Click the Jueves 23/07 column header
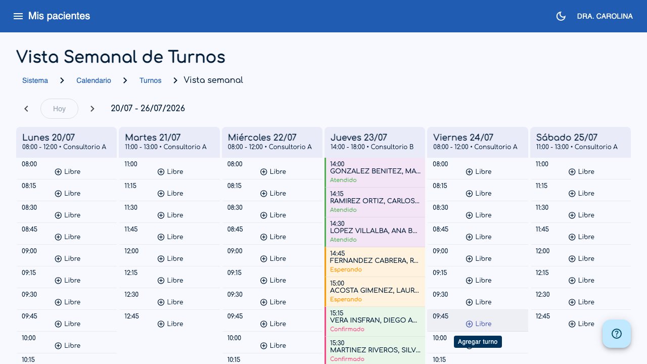 [375, 142]
